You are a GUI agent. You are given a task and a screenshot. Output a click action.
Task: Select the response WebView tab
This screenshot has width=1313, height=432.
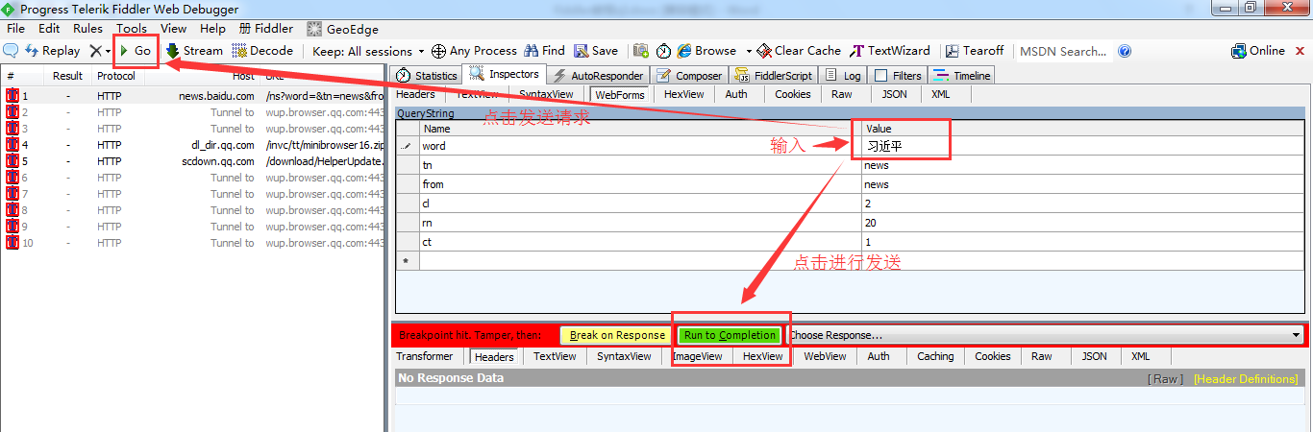point(825,356)
